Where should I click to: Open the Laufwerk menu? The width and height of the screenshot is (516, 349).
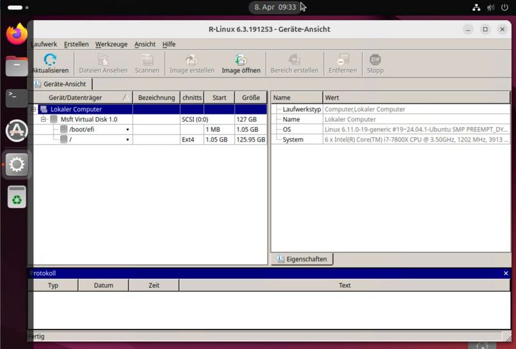(x=44, y=44)
